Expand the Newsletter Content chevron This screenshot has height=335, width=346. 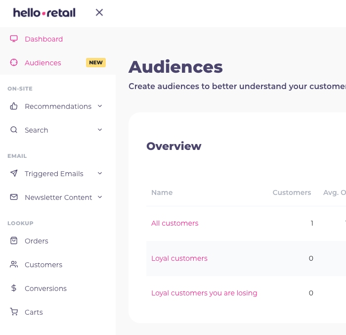(100, 197)
